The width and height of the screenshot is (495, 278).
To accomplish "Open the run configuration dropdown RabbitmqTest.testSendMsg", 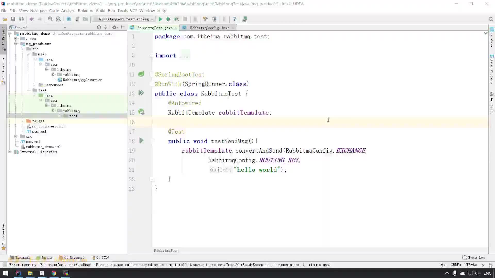I will [x=124, y=19].
